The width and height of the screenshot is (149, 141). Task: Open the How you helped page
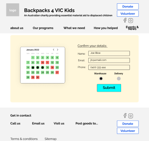coord(106,28)
